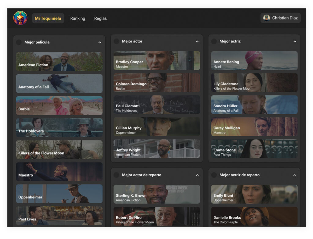Viewport: 313px width, 239px height.
Task: Collapse Mejor actor de reparto chevron
Action: pyautogui.click(x=197, y=175)
